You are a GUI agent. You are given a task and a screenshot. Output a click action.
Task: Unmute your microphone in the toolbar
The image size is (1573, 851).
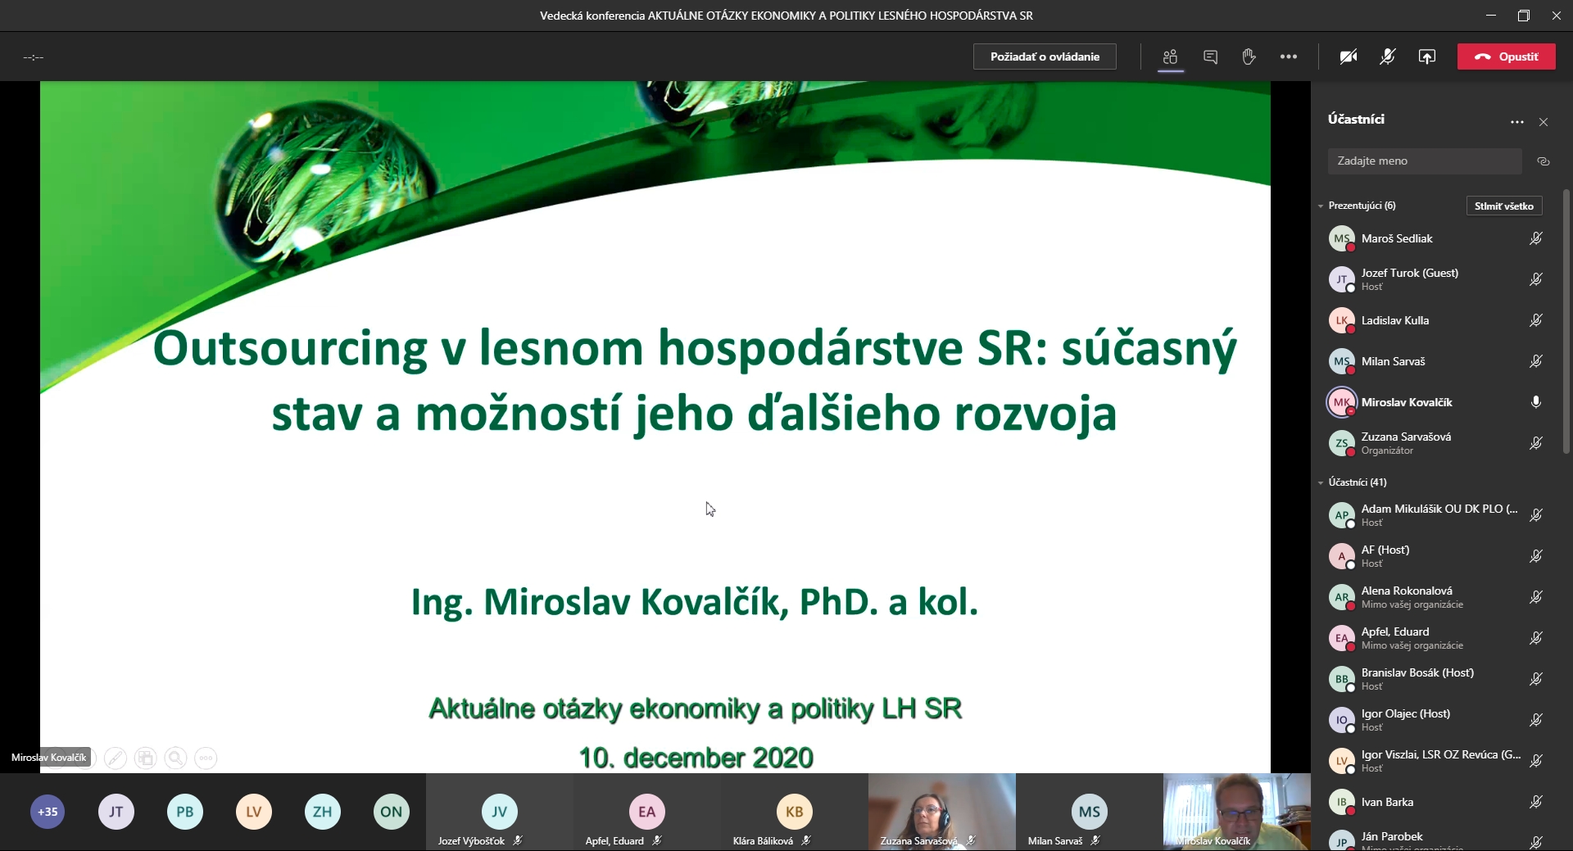point(1388,57)
